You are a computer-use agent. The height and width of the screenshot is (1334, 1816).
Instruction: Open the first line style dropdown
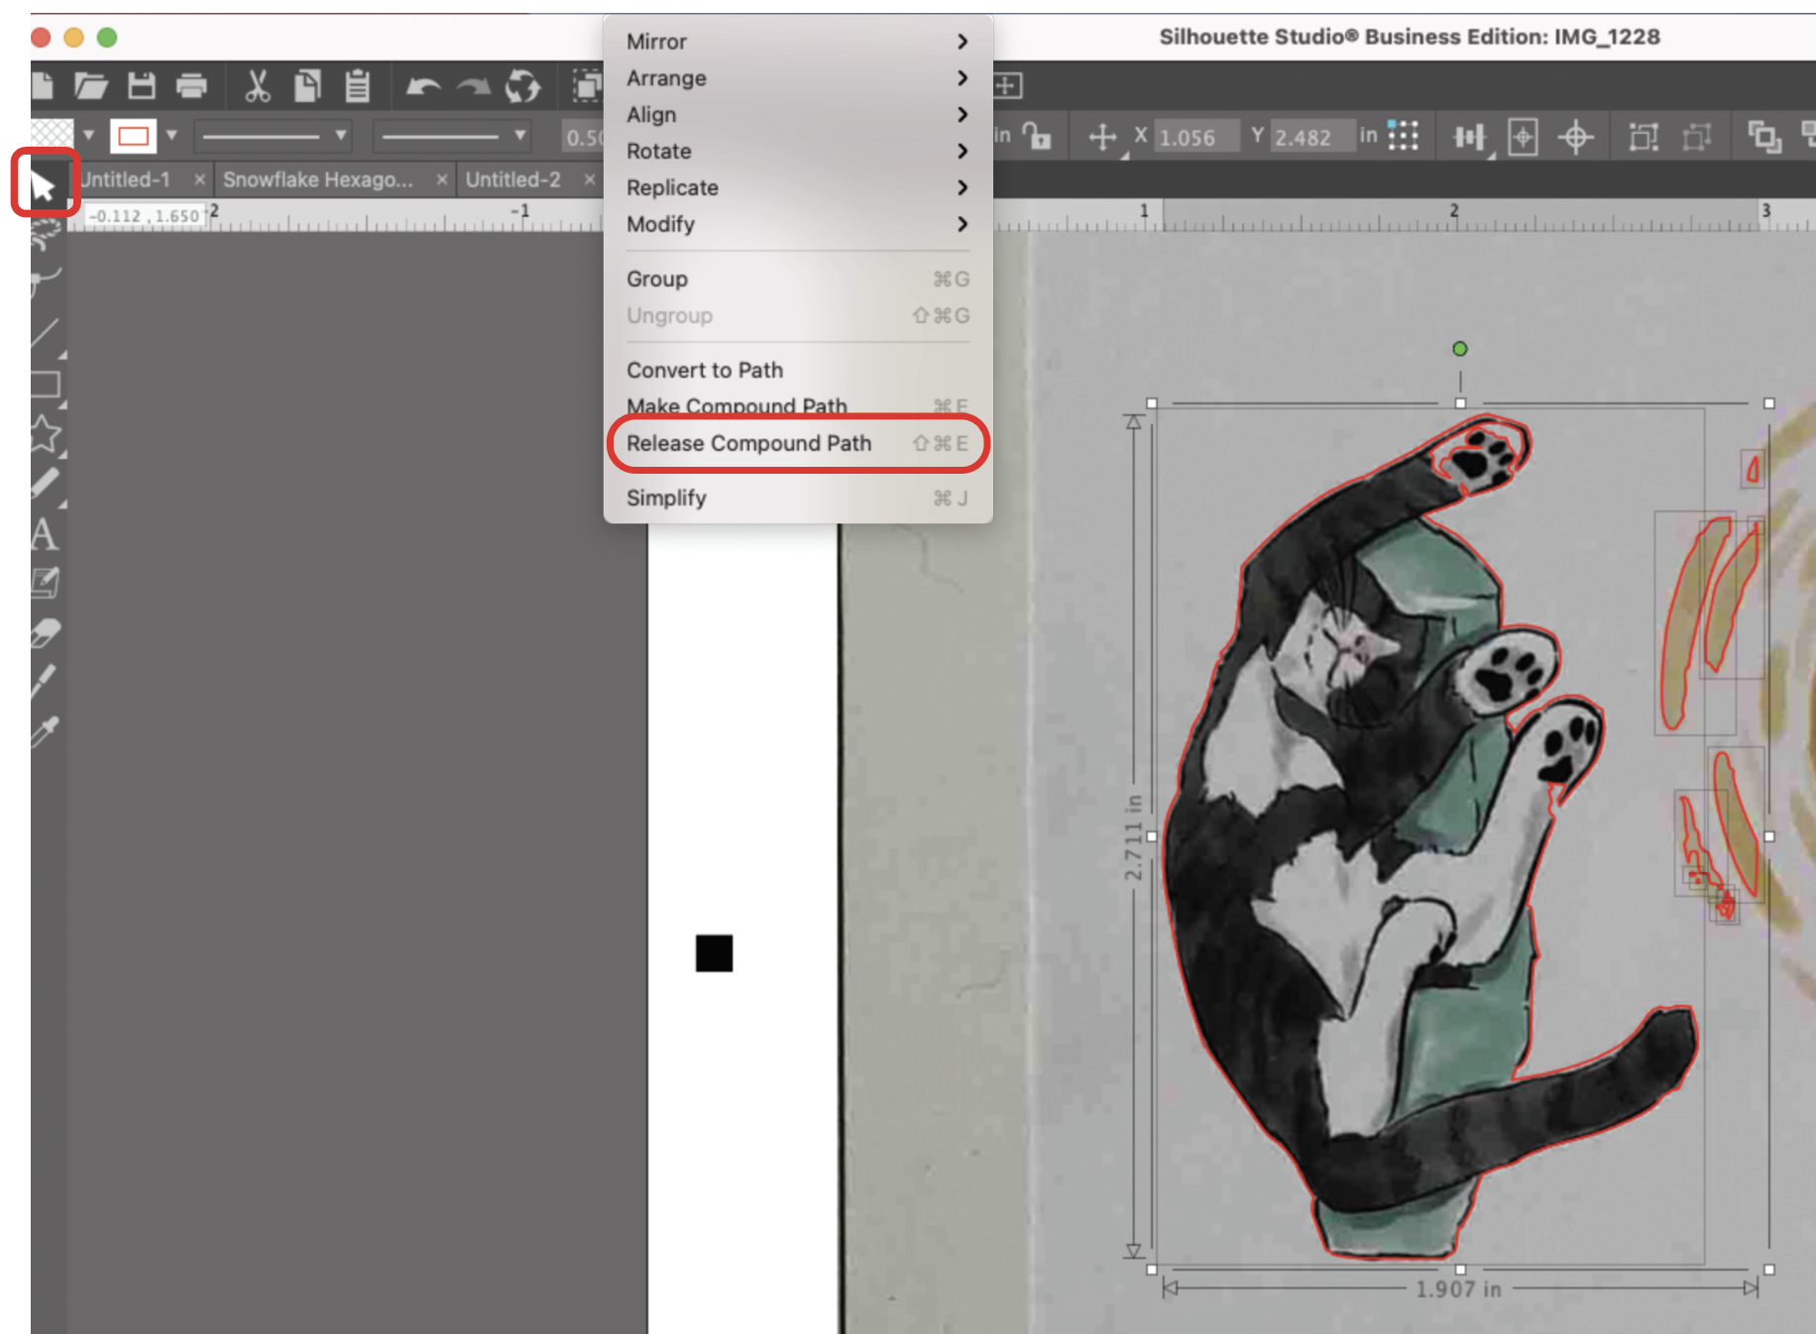tap(274, 135)
